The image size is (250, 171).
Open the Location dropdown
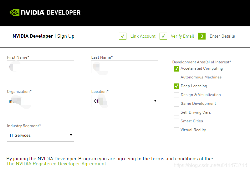(x=125, y=101)
